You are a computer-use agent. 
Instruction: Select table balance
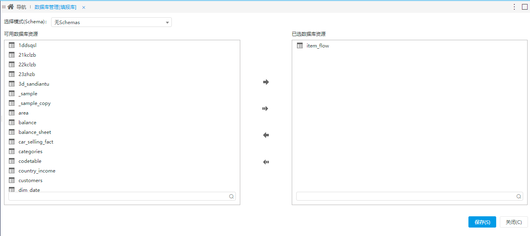27,123
